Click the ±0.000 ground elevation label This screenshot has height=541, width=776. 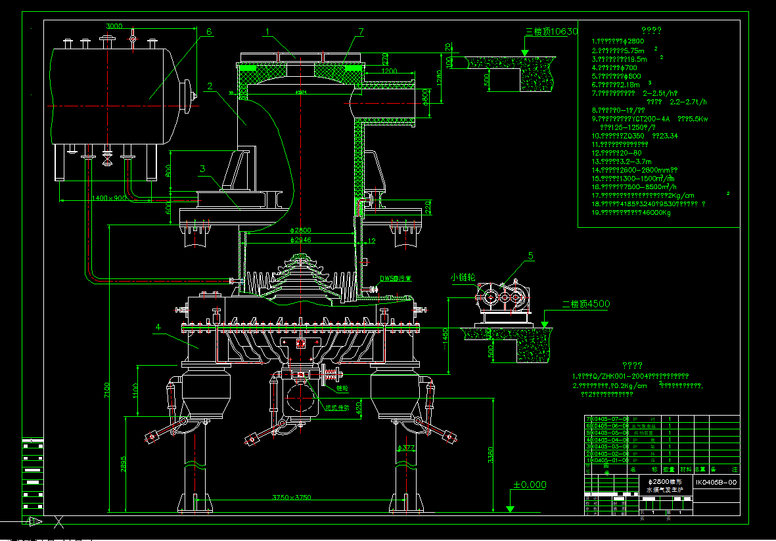530,485
